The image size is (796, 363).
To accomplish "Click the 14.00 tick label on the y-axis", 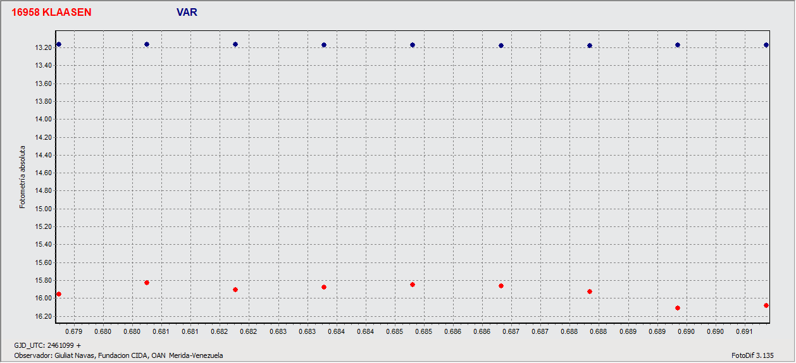I will pos(42,120).
